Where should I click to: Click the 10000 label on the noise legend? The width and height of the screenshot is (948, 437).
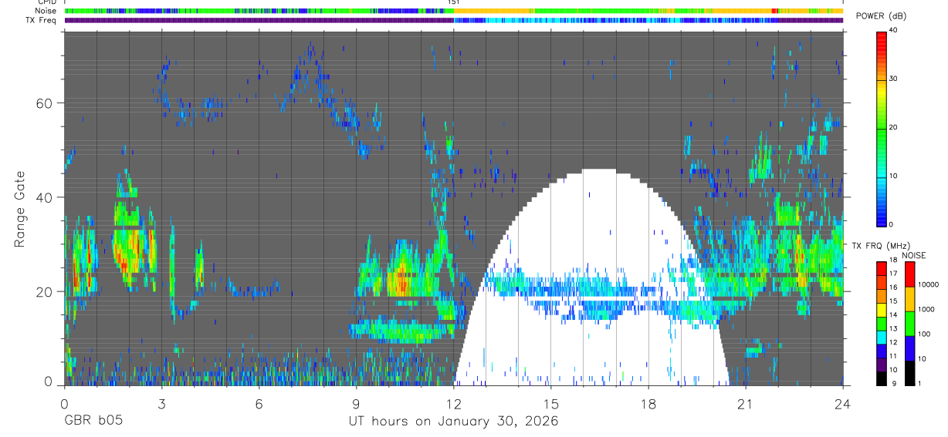click(x=929, y=284)
